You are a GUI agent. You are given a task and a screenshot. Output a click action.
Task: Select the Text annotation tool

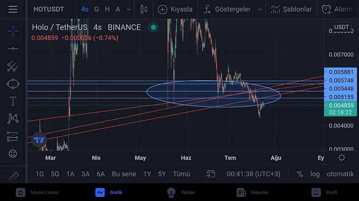(x=13, y=101)
